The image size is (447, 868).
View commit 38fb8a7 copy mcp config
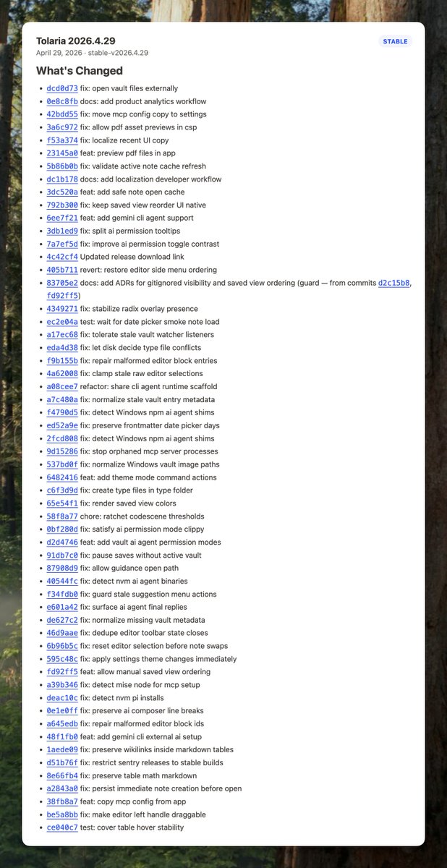pos(62,802)
